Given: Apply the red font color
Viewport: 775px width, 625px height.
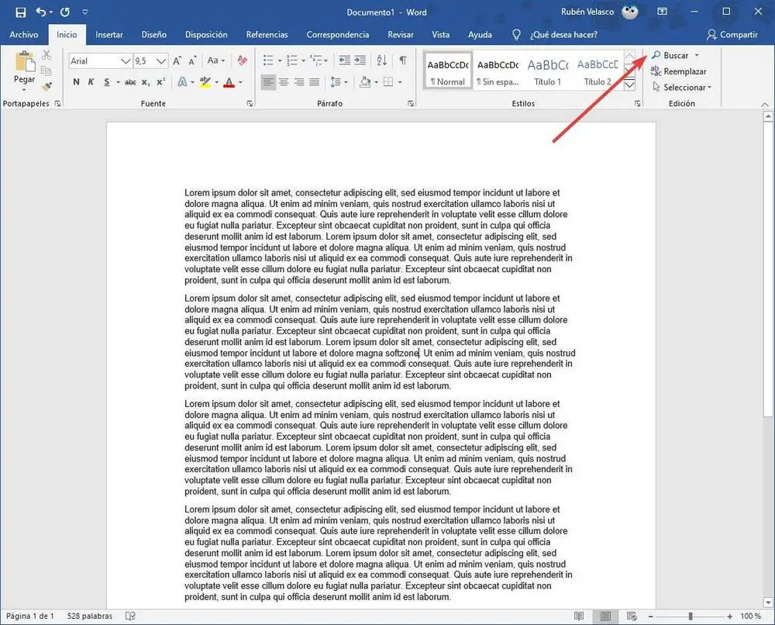Looking at the screenshot, I should [229, 82].
